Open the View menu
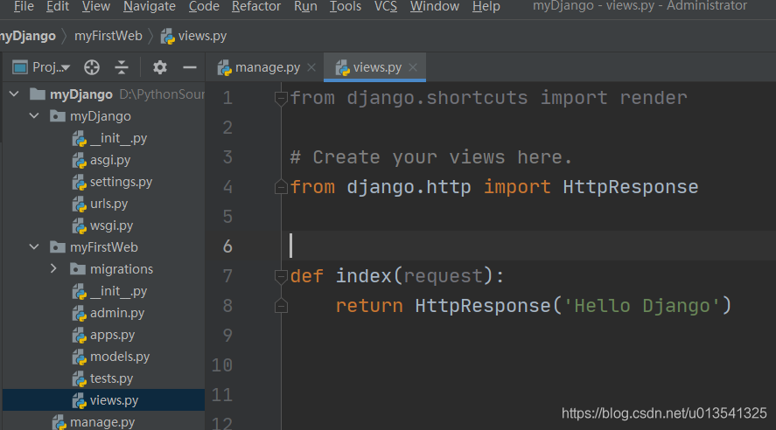Viewport: 776px width, 430px height. tap(96, 6)
